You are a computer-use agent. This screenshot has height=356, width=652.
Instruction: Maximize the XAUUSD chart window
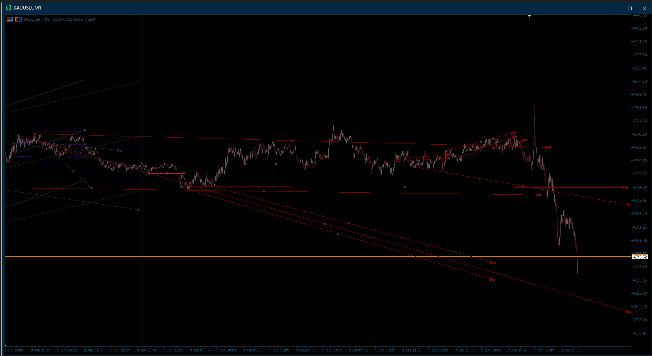click(630, 8)
